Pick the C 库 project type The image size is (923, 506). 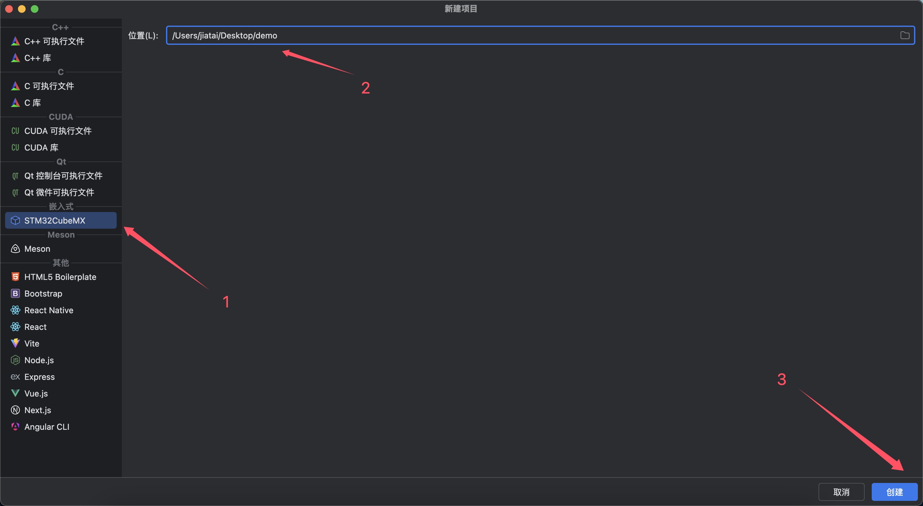click(x=32, y=103)
